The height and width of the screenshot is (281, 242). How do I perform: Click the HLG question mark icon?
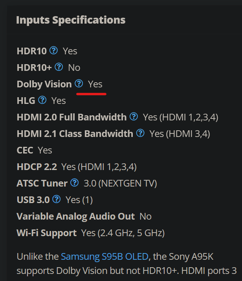[x=42, y=100]
